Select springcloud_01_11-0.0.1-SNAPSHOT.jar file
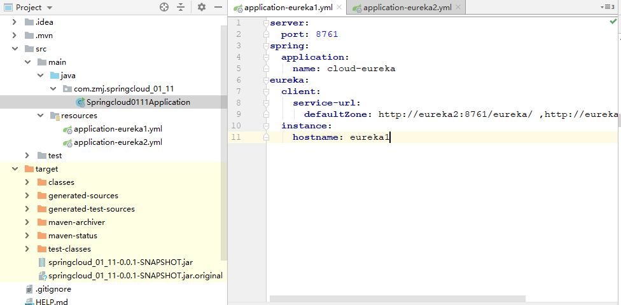The height and width of the screenshot is (305, 621). coord(120,262)
